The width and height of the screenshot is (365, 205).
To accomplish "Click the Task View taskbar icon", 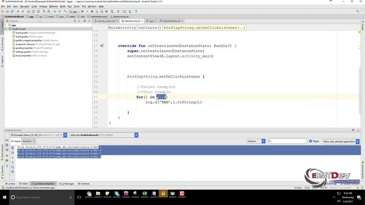I will 79,198.
